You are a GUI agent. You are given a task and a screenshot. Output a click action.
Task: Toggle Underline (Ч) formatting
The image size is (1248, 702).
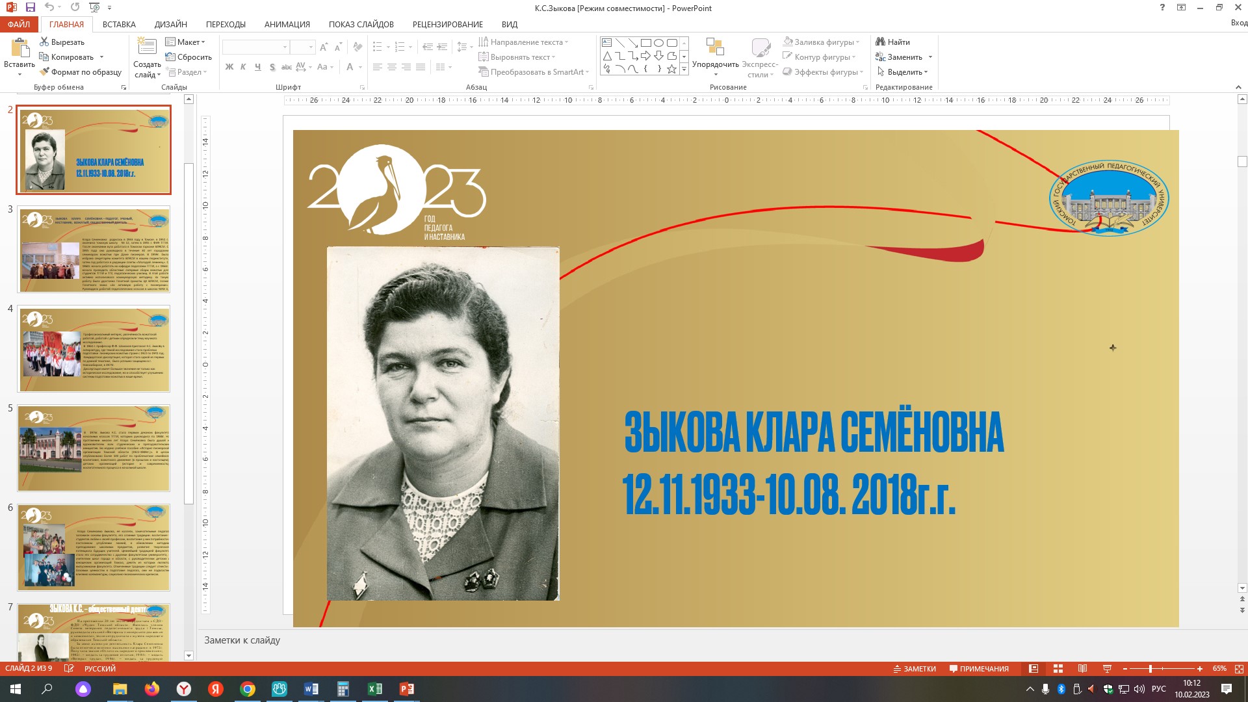[x=257, y=67]
